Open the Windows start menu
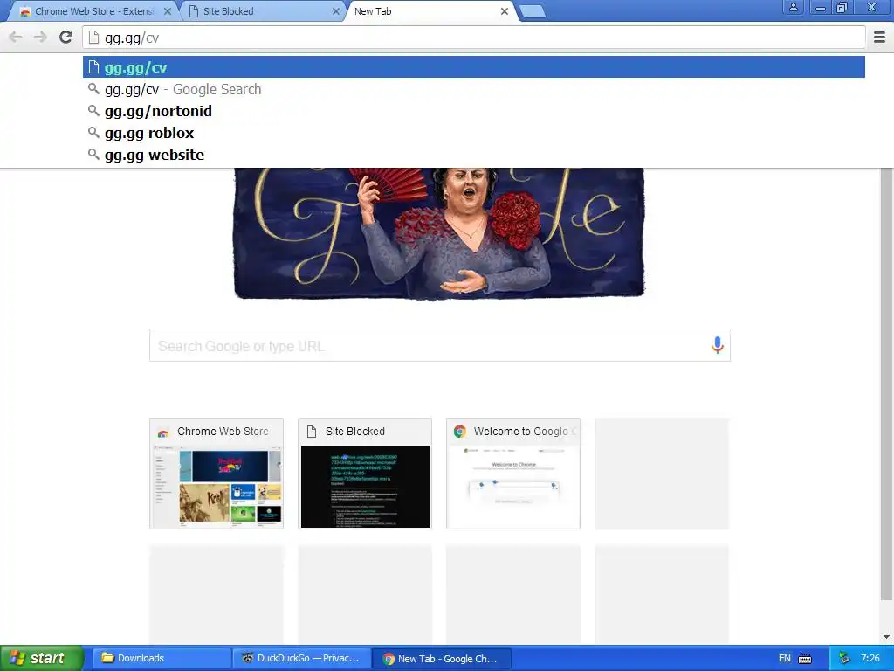The width and height of the screenshot is (894, 671). [42, 659]
